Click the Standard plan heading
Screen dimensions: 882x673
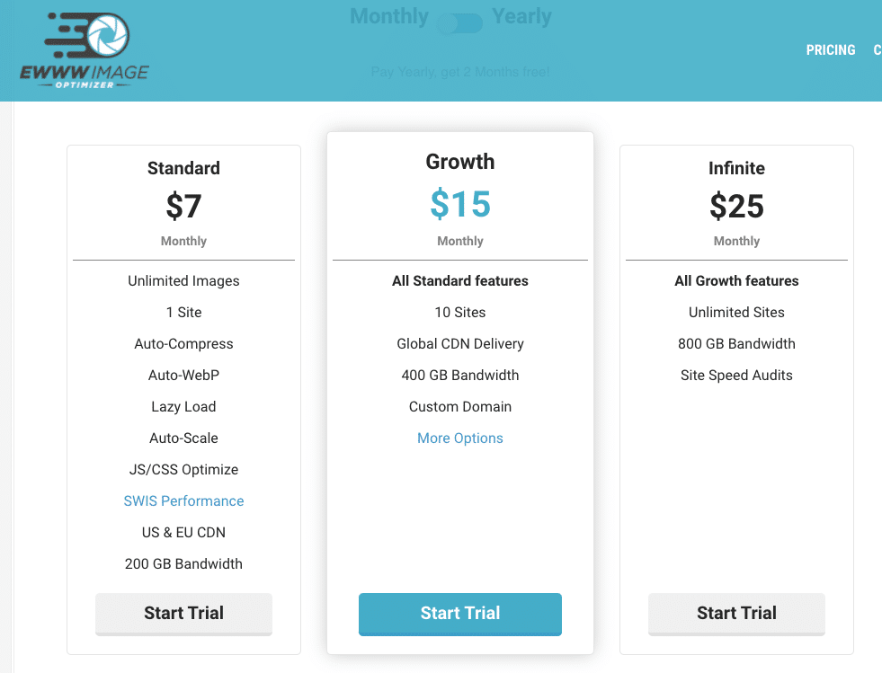tap(184, 168)
